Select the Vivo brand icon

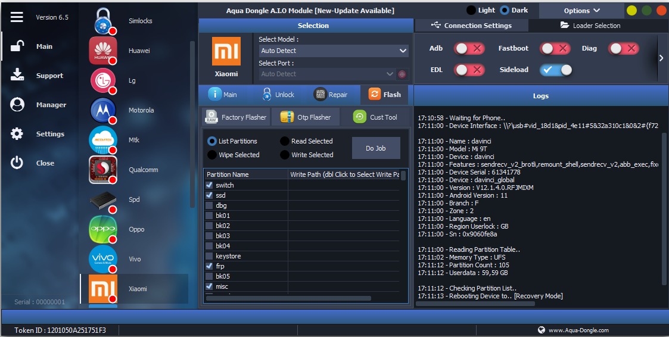click(103, 259)
